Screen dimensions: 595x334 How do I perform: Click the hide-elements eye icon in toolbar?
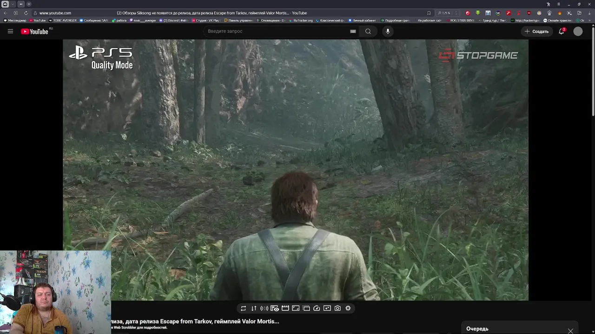coord(275,308)
